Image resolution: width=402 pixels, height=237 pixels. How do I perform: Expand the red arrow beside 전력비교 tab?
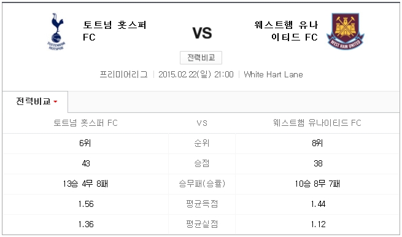pos(55,102)
